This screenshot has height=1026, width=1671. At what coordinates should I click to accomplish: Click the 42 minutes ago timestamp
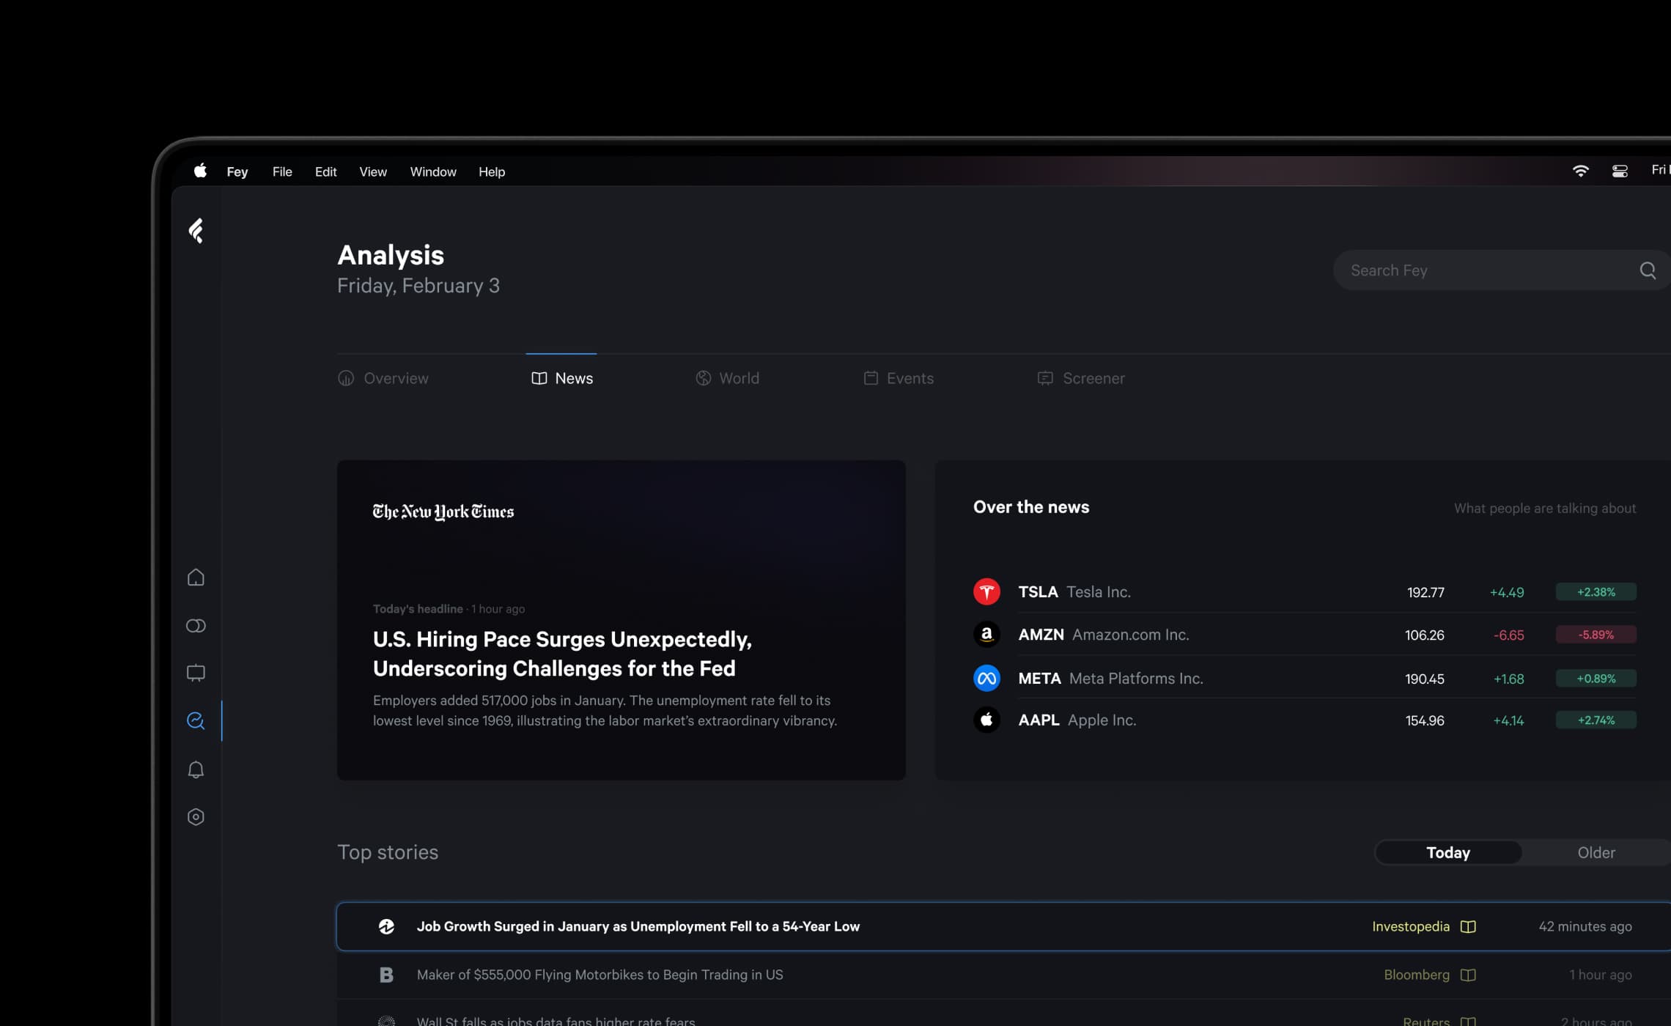click(1585, 926)
